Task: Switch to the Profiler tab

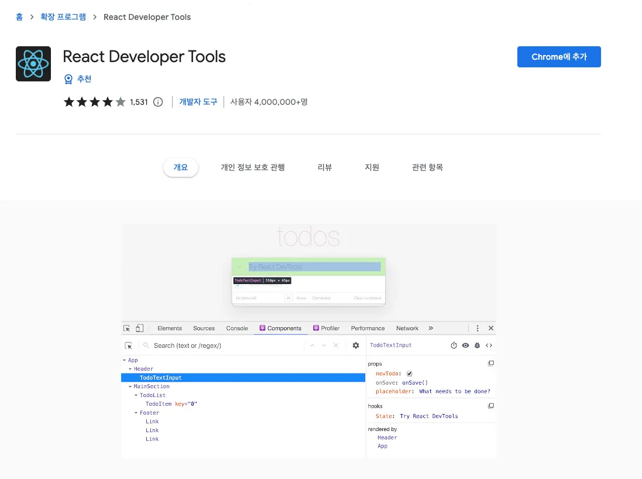Action: pyautogui.click(x=327, y=328)
